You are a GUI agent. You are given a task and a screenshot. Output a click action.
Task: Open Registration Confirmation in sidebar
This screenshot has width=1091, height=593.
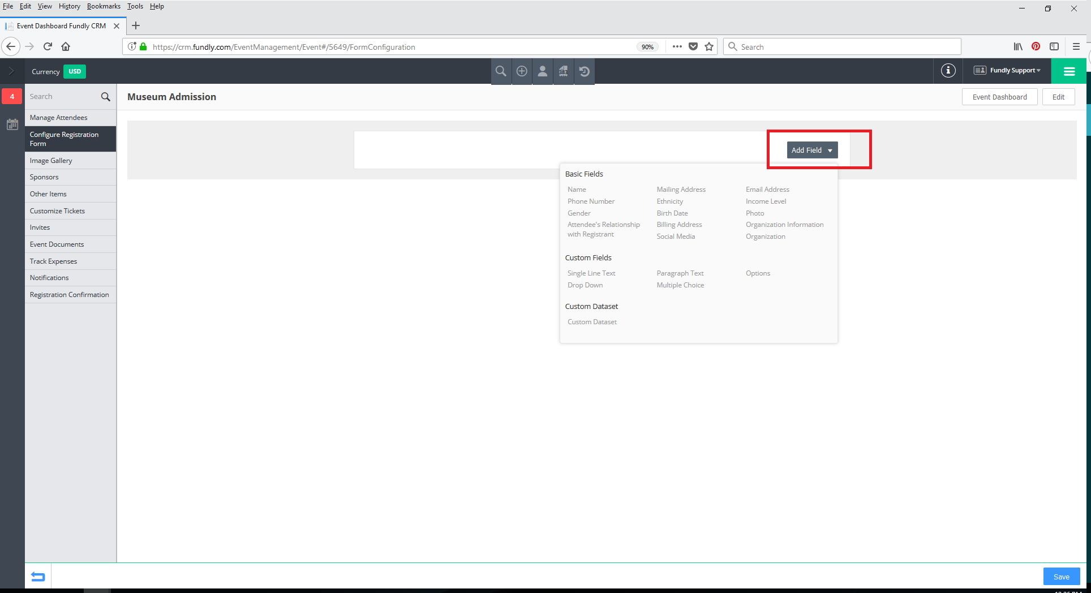(70, 295)
